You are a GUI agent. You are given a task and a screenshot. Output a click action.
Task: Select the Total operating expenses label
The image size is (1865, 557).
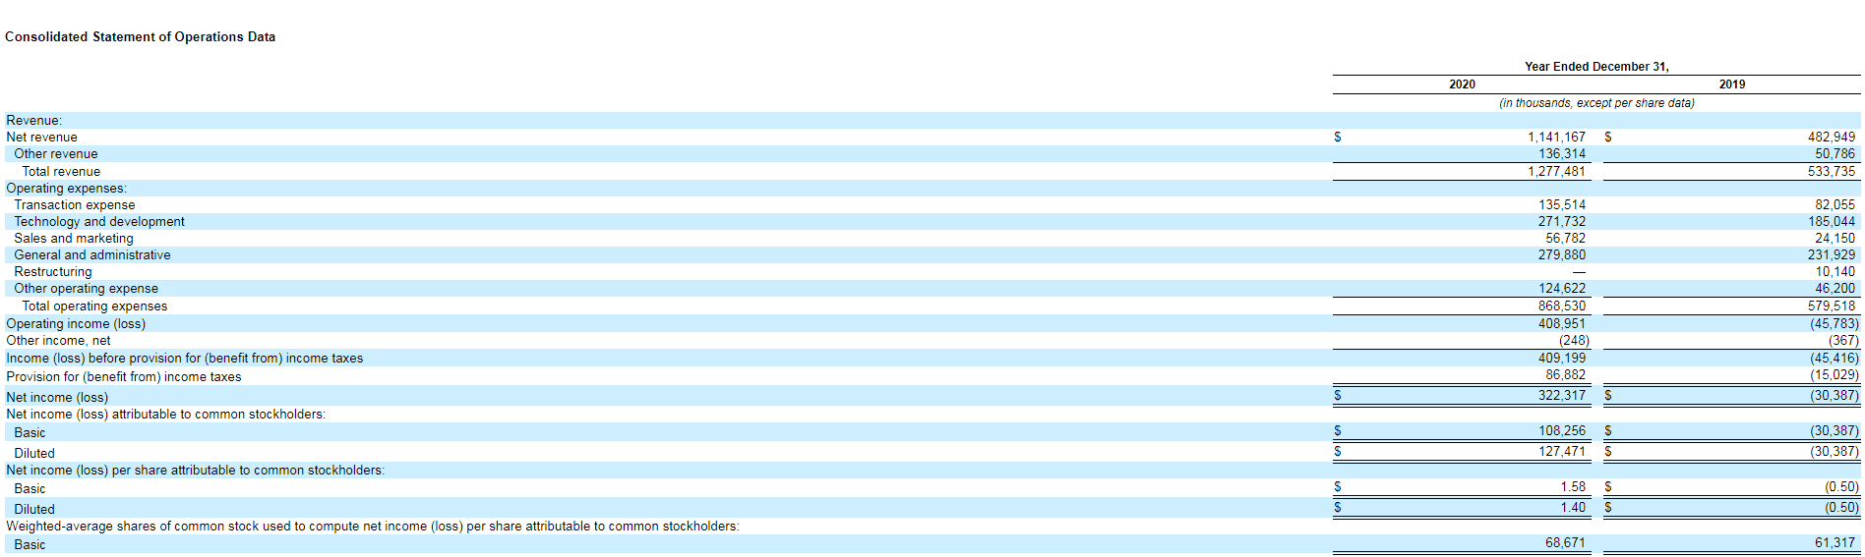pyautogui.click(x=94, y=306)
